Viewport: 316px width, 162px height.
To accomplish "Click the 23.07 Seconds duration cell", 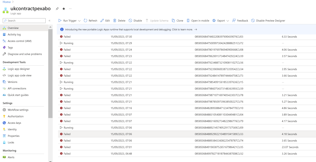I will [290, 147].
